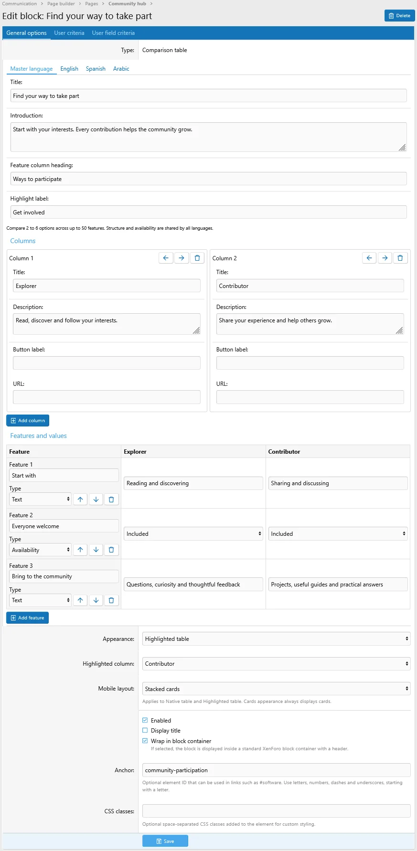Screen dimensions: 417x851
Task: Move Feature 3 down
Action: tap(96, 600)
